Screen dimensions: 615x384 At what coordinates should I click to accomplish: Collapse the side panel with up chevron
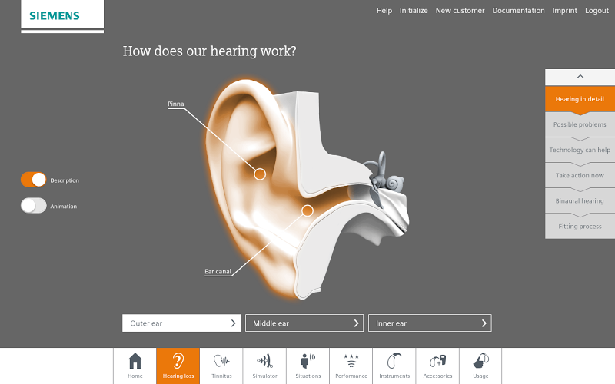click(x=580, y=77)
